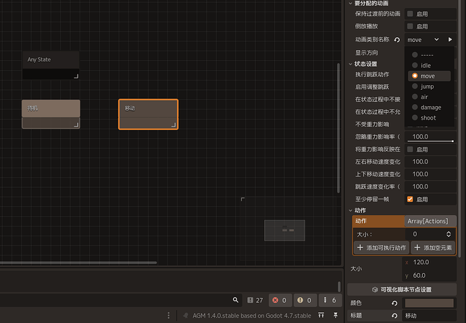The image size is (466, 323).
Task: Click 添加空元素 button
Action: coord(433,247)
